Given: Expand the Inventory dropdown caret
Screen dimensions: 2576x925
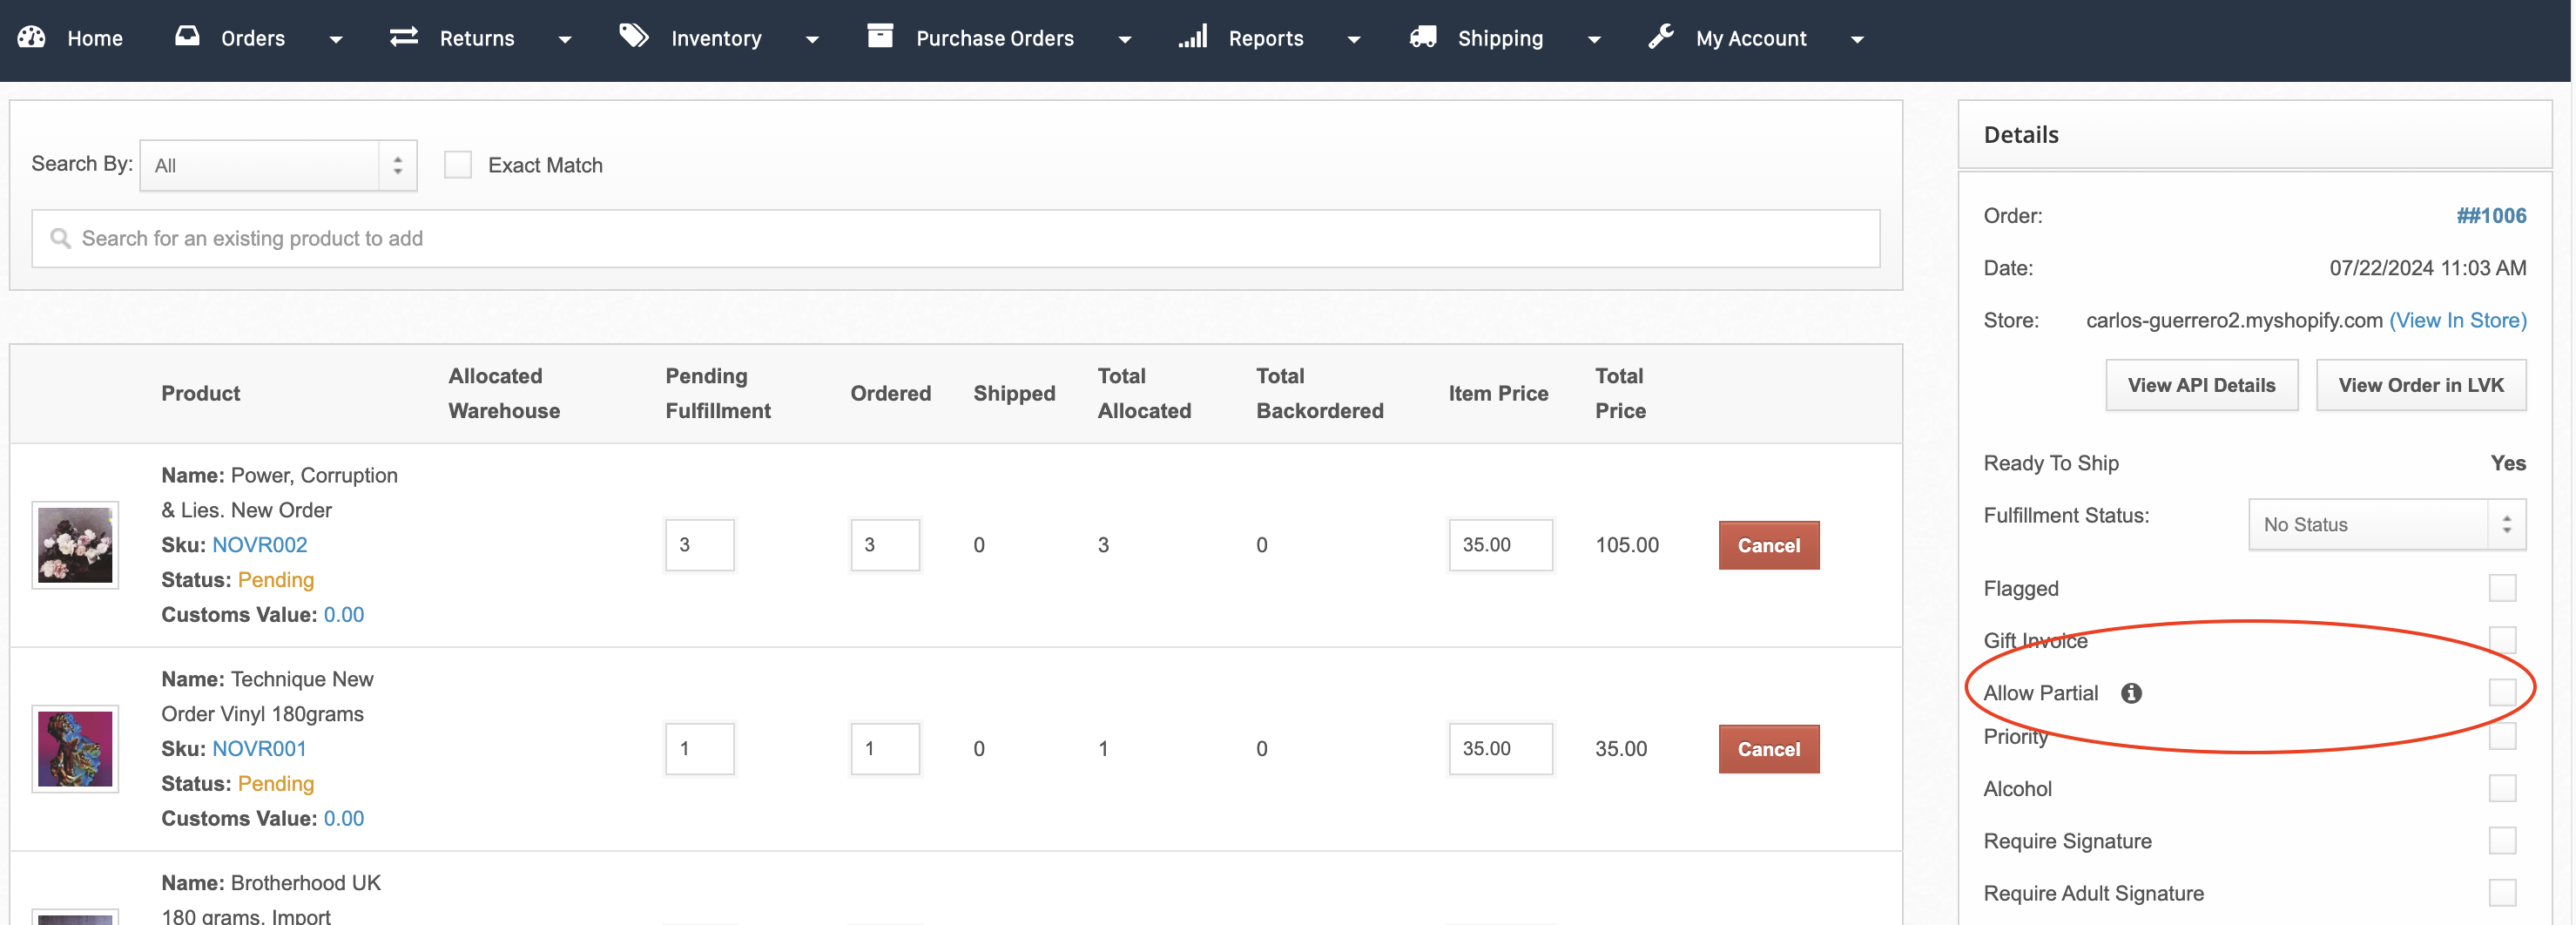Looking at the screenshot, I should [x=812, y=40].
